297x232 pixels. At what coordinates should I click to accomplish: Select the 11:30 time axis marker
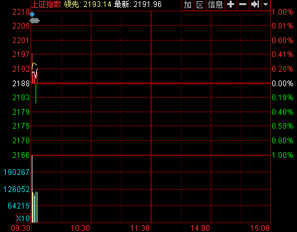tap(140, 228)
